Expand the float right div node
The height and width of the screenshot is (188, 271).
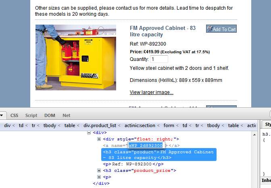tap(99, 139)
